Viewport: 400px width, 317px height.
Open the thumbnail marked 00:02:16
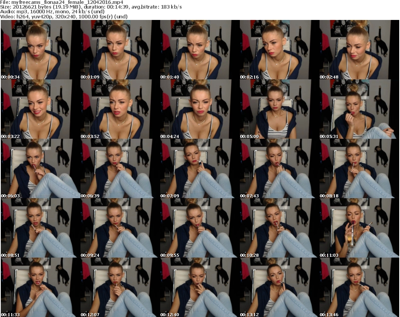point(279,50)
